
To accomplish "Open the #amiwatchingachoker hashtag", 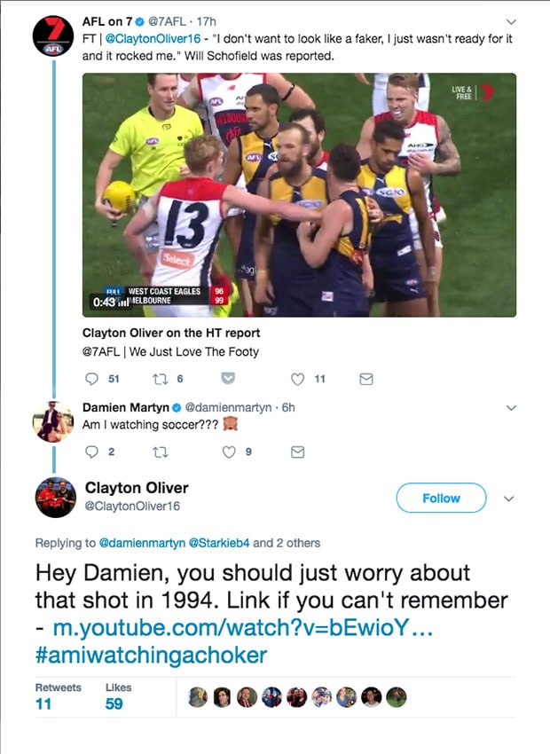I will tap(151, 655).
